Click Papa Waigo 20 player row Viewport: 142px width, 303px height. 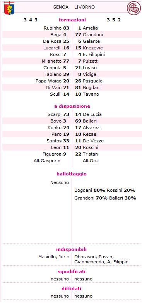pos(52,81)
